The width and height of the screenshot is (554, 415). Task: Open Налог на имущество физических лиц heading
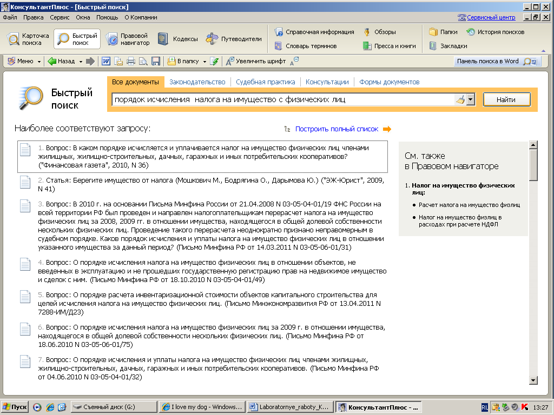click(x=463, y=189)
